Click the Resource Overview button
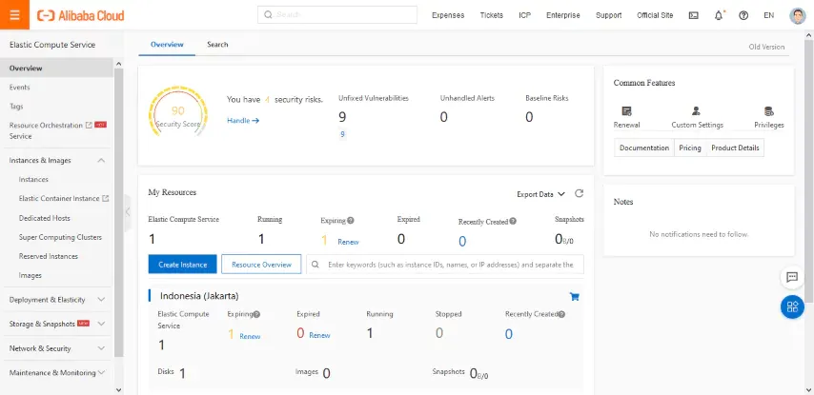The image size is (814, 395). click(x=261, y=265)
